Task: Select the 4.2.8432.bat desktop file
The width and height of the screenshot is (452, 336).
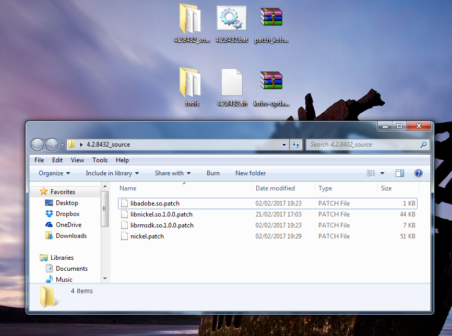Action: pyautogui.click(x=231, y=24)
